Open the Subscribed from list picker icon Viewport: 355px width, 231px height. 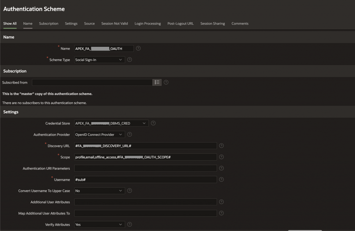click(x=157, y=83)
